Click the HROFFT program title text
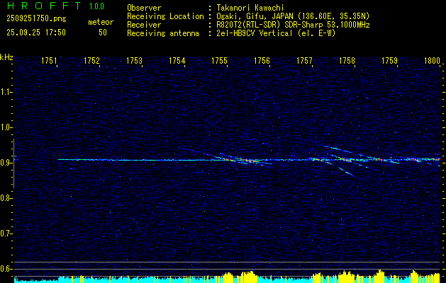Screen dimensions: 446x283 (x=43, y=6)
